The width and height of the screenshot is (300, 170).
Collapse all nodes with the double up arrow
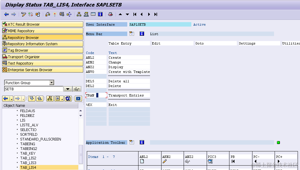pos(40,99)
